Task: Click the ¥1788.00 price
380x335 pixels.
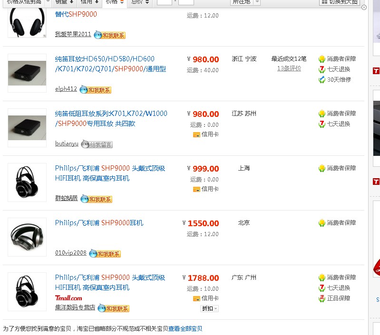Action: (x=201, y=278)
